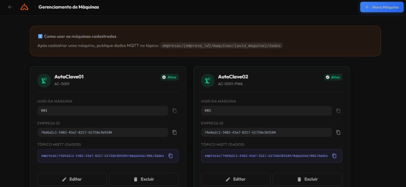The image size is (406, 187).
Task: Click the Ativa status badge on AutoClave01
Action: point(170,77)
